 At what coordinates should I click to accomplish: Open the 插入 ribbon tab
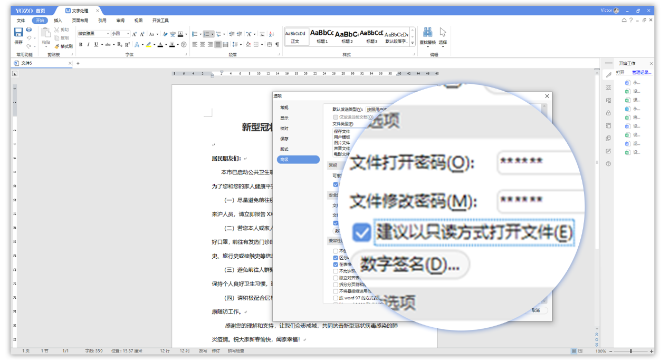point(58,21)
